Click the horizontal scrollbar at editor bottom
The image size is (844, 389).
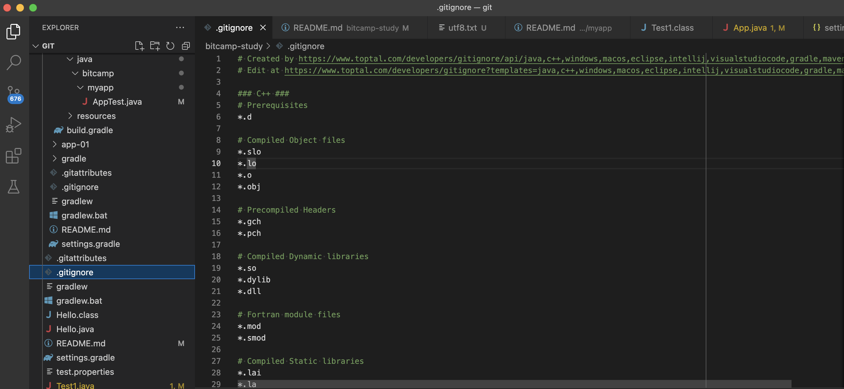[514, 384]
